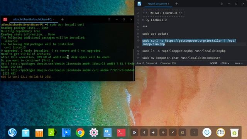
Task: Switch to the terminal dock icon
Action: click(x=121, y=132)
